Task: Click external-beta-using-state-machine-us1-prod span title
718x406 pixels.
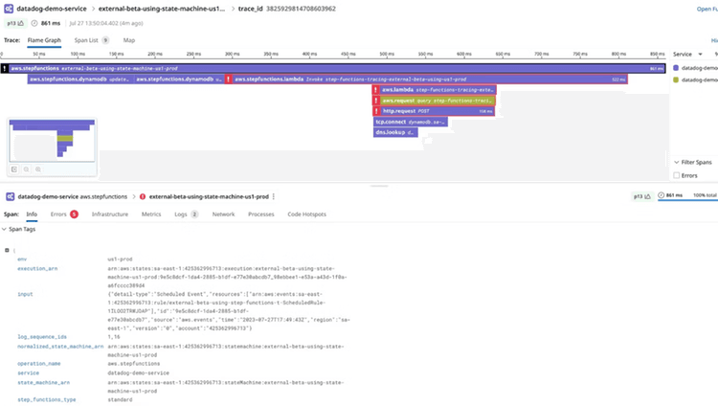Action: point(209,196)
